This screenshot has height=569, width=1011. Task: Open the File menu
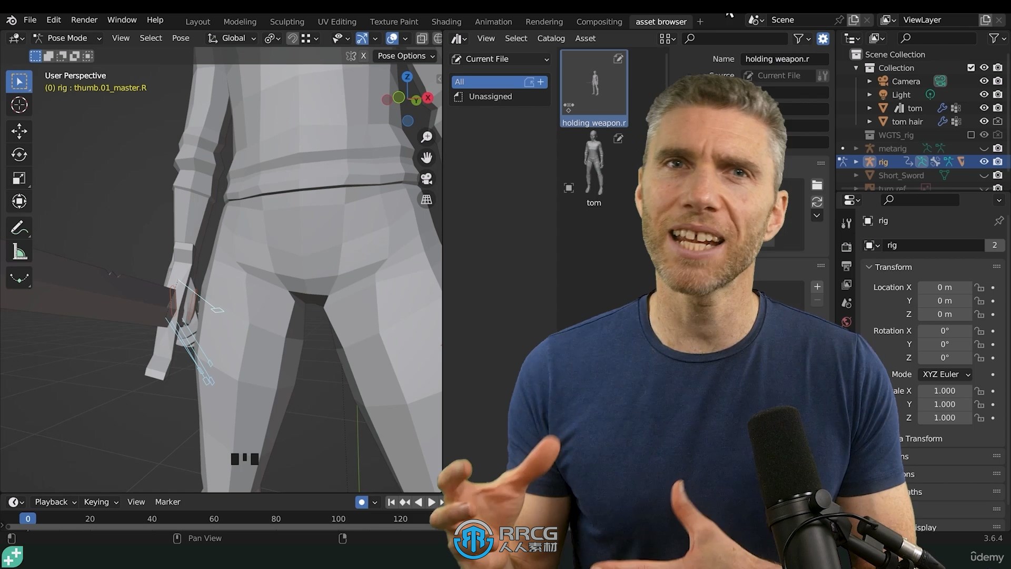pos(30,20)
